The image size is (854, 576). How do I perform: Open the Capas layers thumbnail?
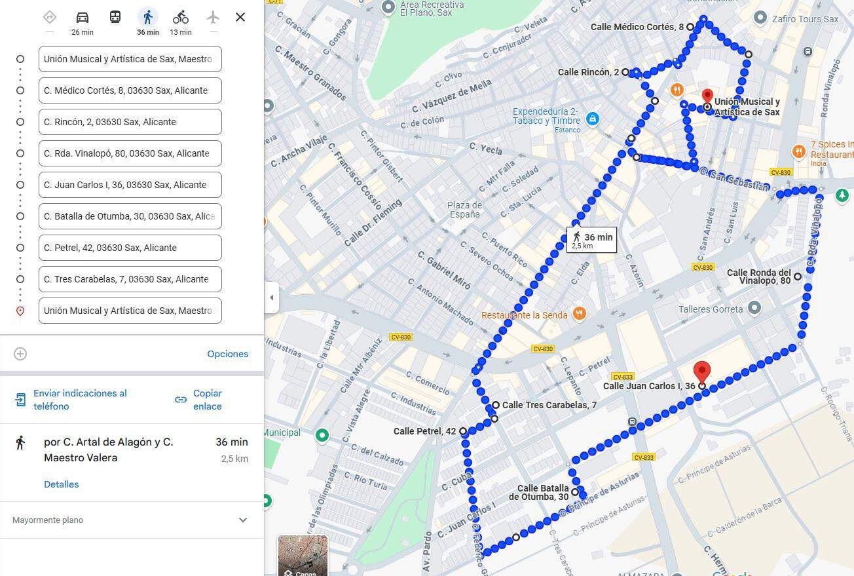303,556
